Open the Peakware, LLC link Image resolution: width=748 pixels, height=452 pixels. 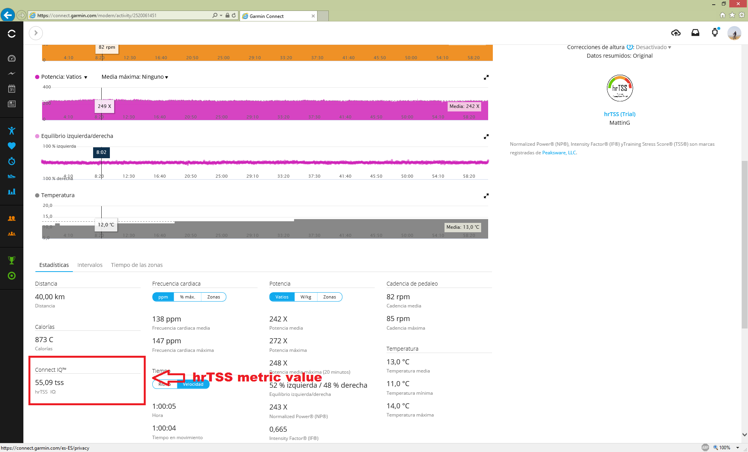click(559, 152)
